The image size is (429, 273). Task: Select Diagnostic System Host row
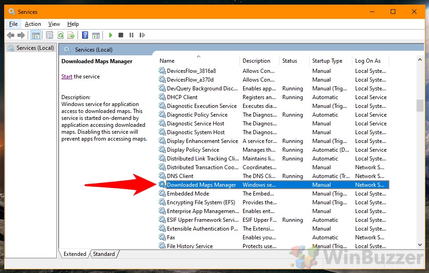click(274, 132)
